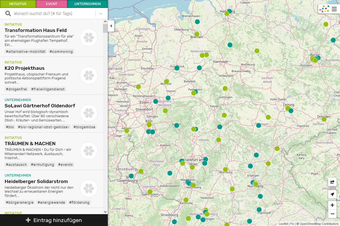The width and height of the screenshot is (340, 226).
Task: Click the 'Eintrag hinzufügen' label text
Action: (x=58, y=220)
